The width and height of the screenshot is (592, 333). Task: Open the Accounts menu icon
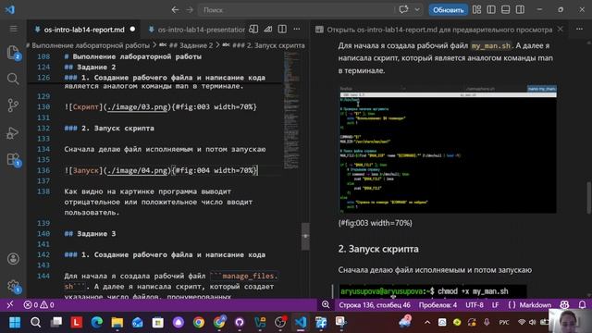[13, 259]
